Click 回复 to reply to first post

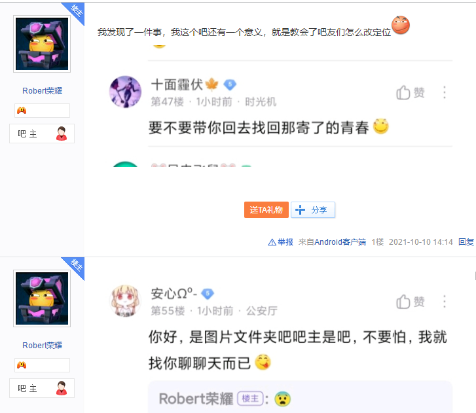click(x=466, y=242)
